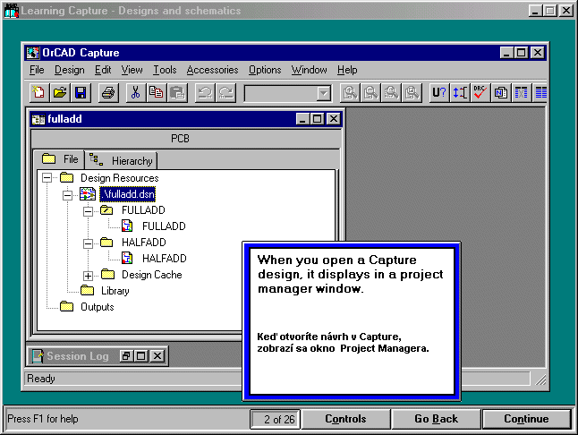Click the Save diskette icon
This screenshot has height=435, width=578.
[80, 92]
